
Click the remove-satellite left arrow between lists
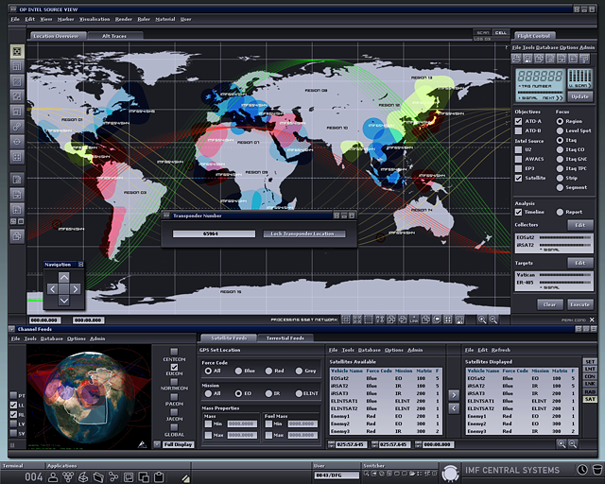pyautogui.click(x=454, y=409)
